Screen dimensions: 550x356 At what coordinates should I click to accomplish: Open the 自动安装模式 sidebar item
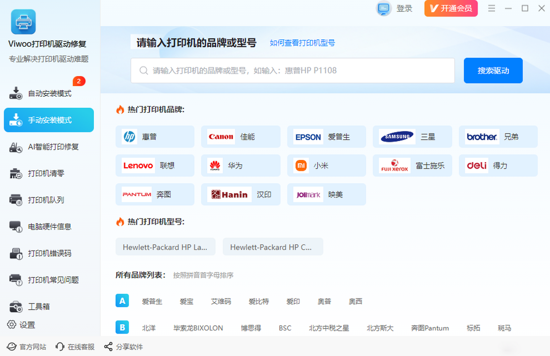49,93
